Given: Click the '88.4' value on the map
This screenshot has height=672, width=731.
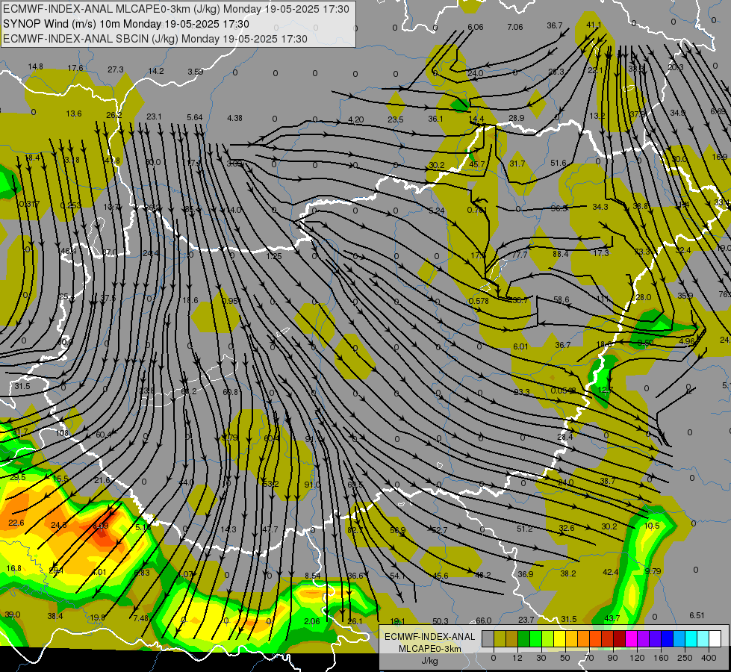Looking at the screenshot, I should [x=560, y=254].
